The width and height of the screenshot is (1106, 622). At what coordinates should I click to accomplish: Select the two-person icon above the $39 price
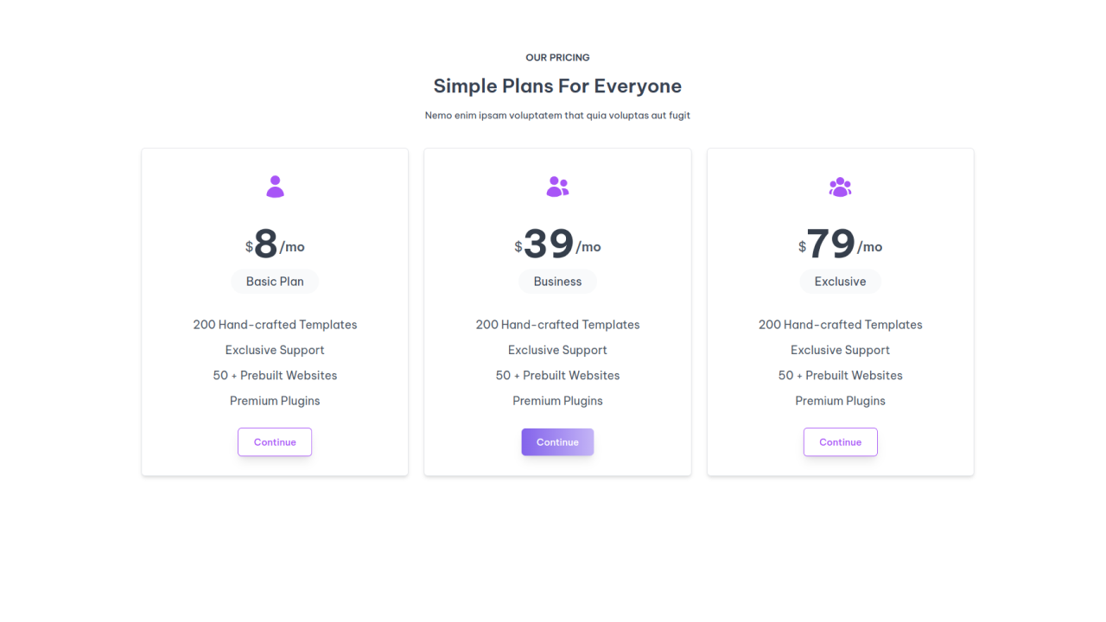557,186
